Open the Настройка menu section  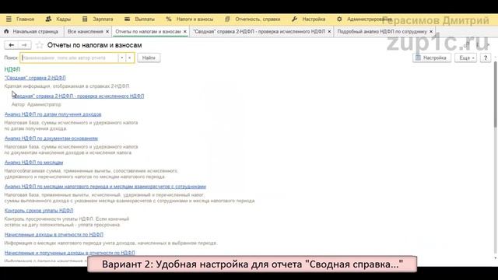click(314, 19)
